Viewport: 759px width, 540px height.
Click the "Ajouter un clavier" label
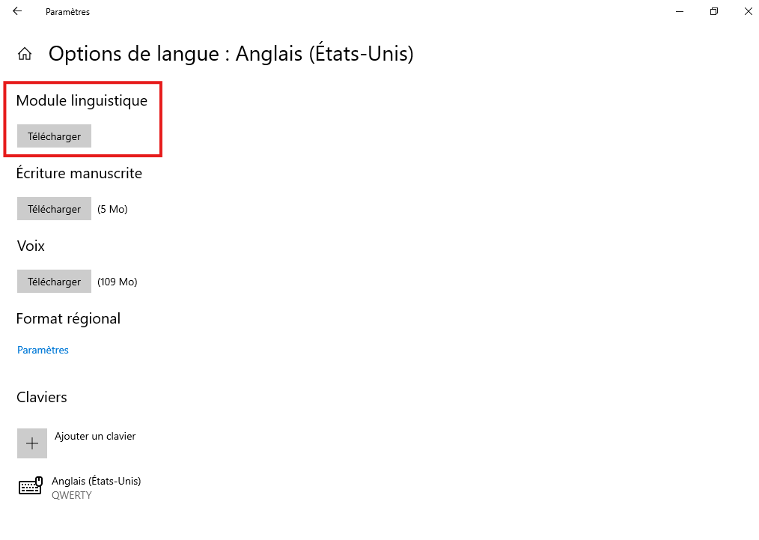click(95, 436)
